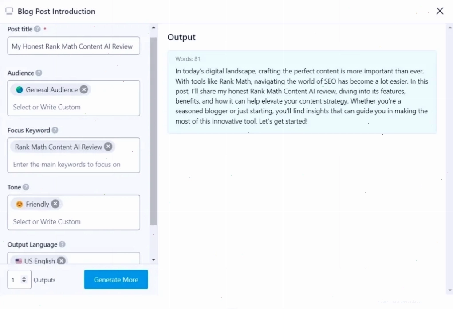Viewport: 453px width, 309px height.
Task: Click the US flag icon in language tag
Action: click(x=19, y=261)
